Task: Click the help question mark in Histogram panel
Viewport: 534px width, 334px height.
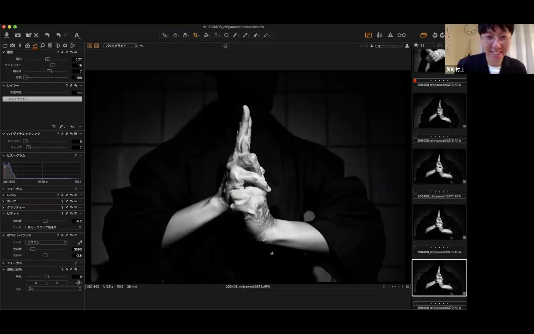Action: coord(76,155)
